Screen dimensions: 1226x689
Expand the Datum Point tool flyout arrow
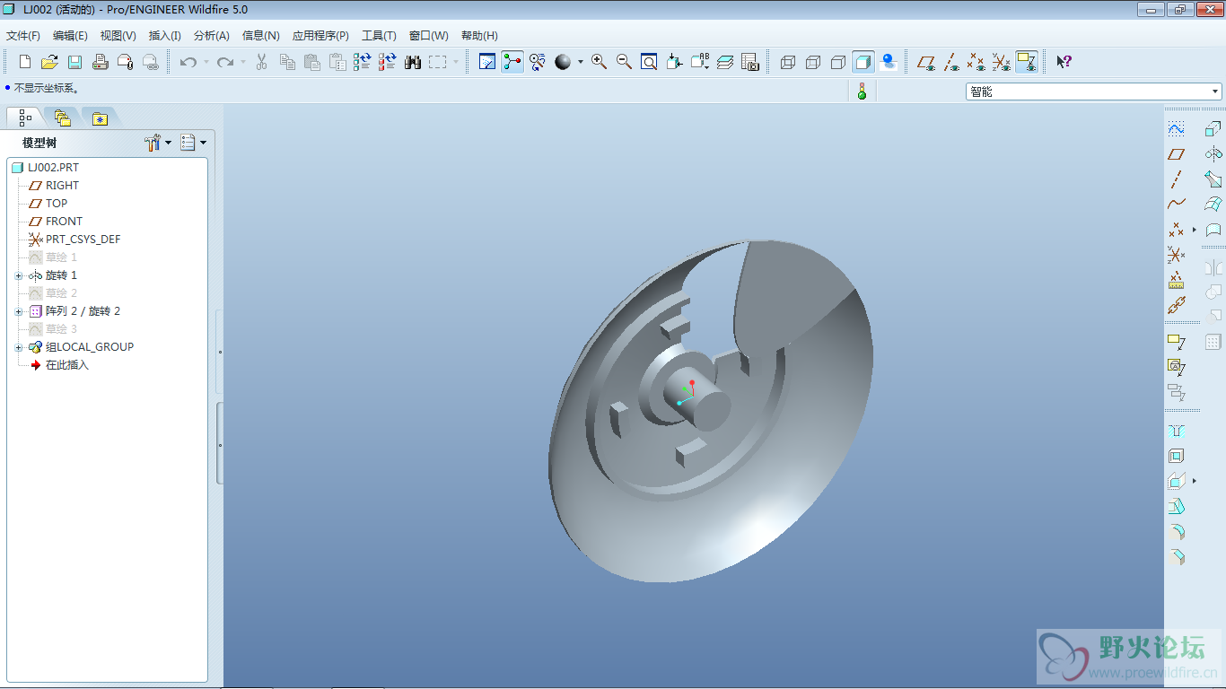point(1195,231)
